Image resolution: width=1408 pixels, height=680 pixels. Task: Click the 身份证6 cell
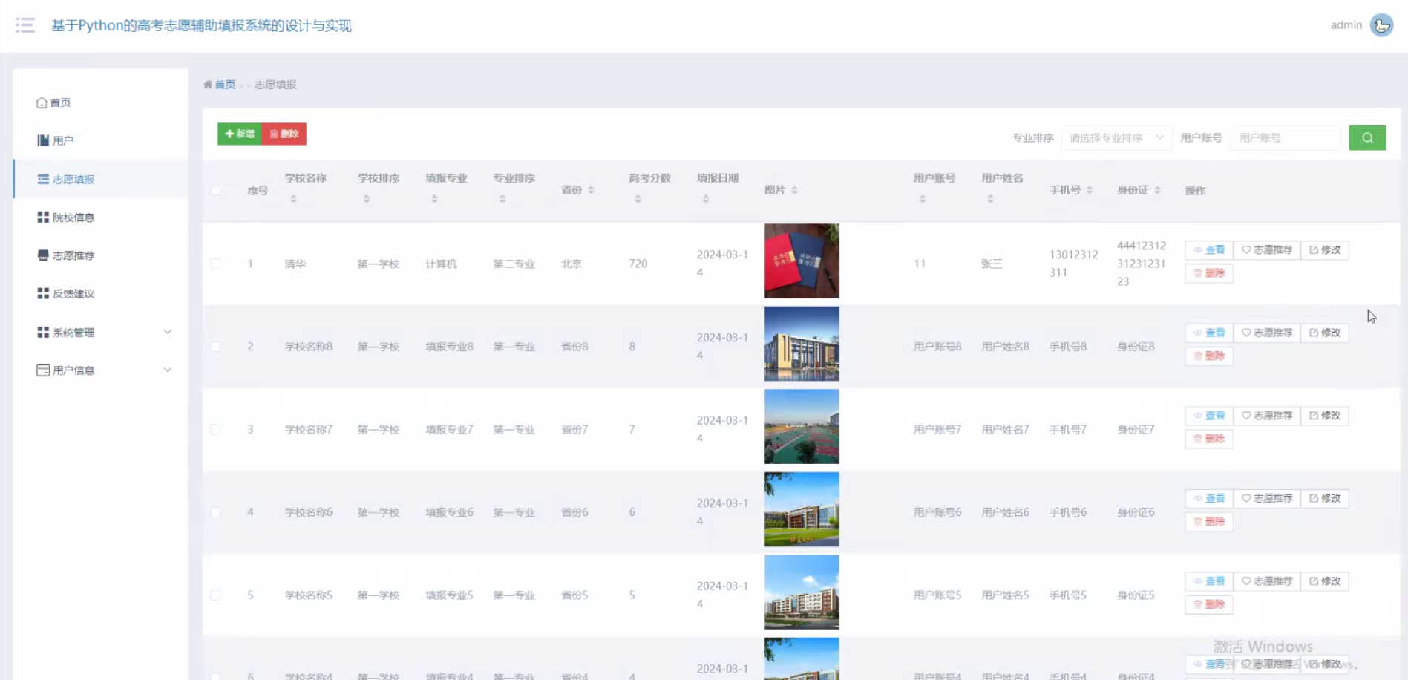pyautogui.click(x=1136, y=512)
